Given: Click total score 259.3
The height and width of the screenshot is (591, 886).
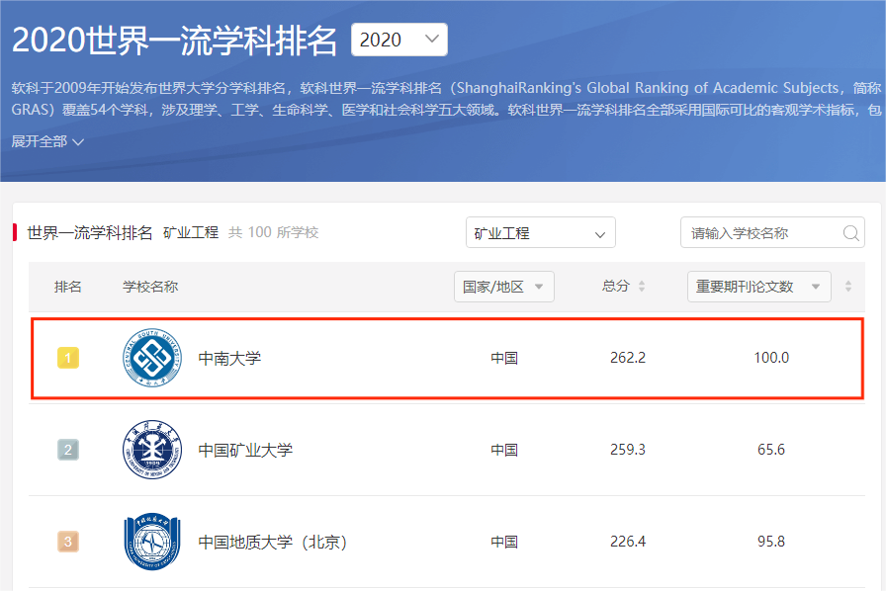Looking at the screenshot, I should pos(628,450).
